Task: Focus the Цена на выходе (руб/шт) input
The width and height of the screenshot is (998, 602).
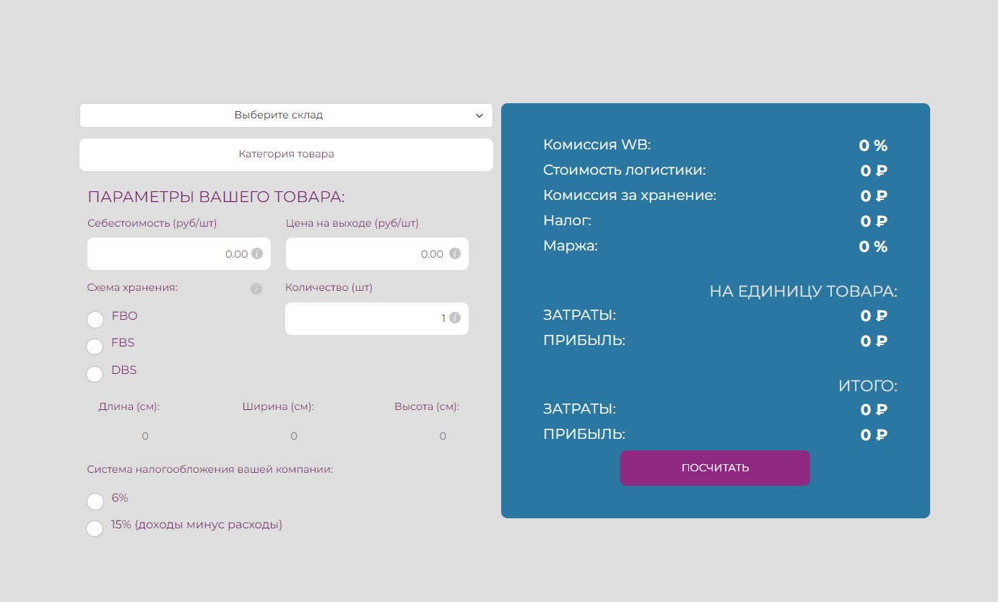Action: 377,254
